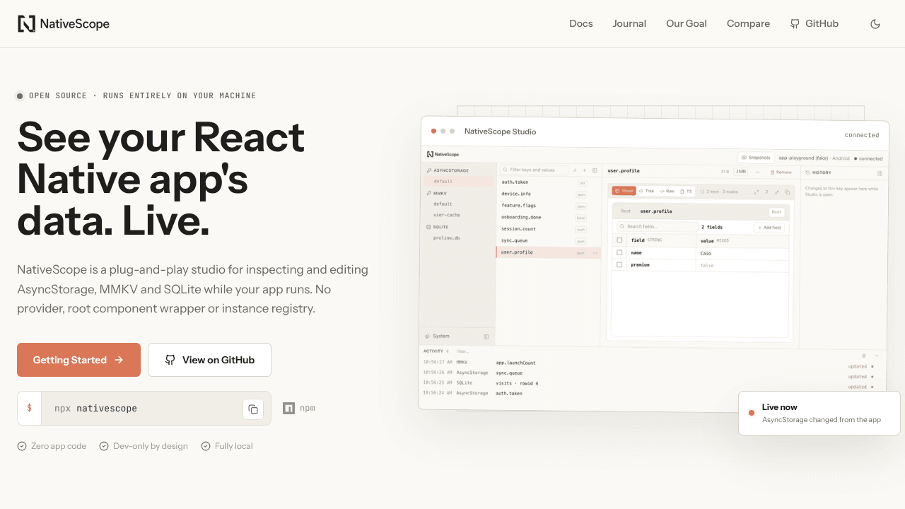Click the 'false' value for premium
The width and height of the screenshot is (905, 509).
click(707, 266)
